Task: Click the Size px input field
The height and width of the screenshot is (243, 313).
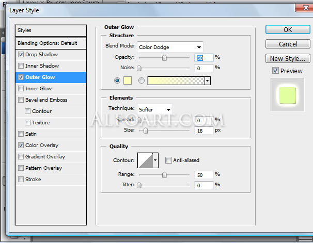Action: [204, 131]
